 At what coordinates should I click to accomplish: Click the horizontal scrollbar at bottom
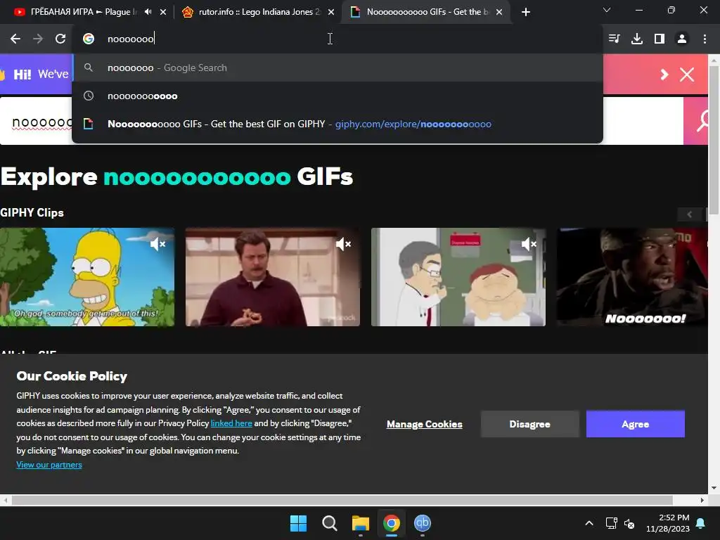tap(342, 500)
